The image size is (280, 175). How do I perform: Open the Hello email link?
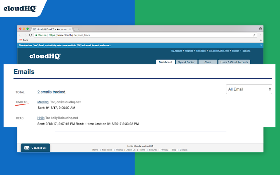pyautogui.click(x=41, y=118)
